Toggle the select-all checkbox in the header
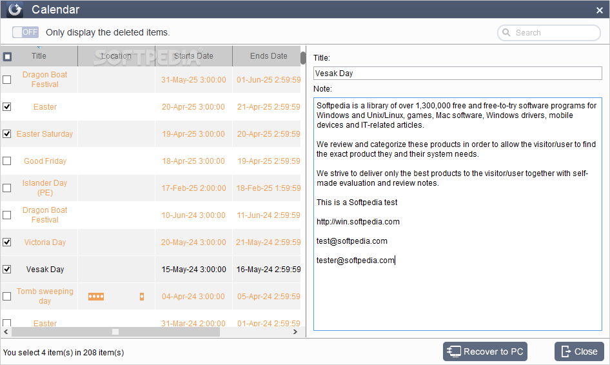 [x=7, y=57]
